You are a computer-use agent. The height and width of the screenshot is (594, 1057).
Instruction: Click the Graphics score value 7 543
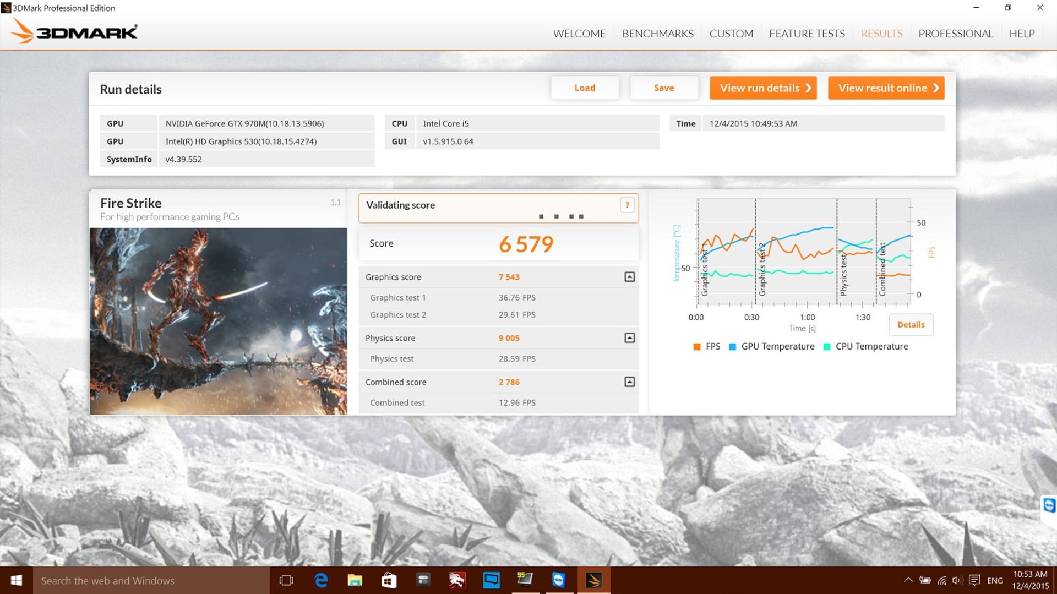pyautogui.click(x=509, y=277)
